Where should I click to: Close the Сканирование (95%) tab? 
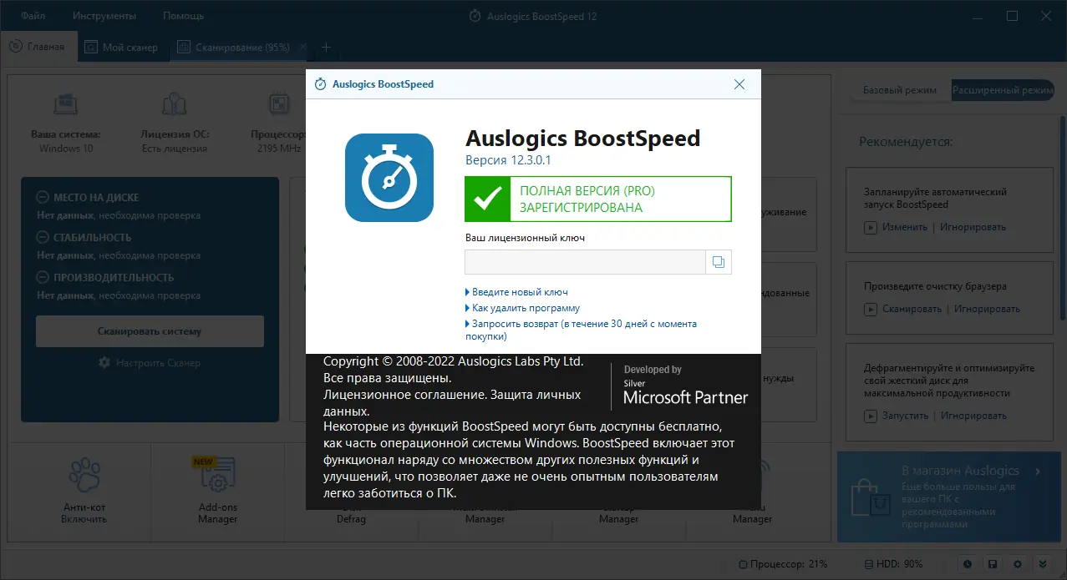pos(303,47)
